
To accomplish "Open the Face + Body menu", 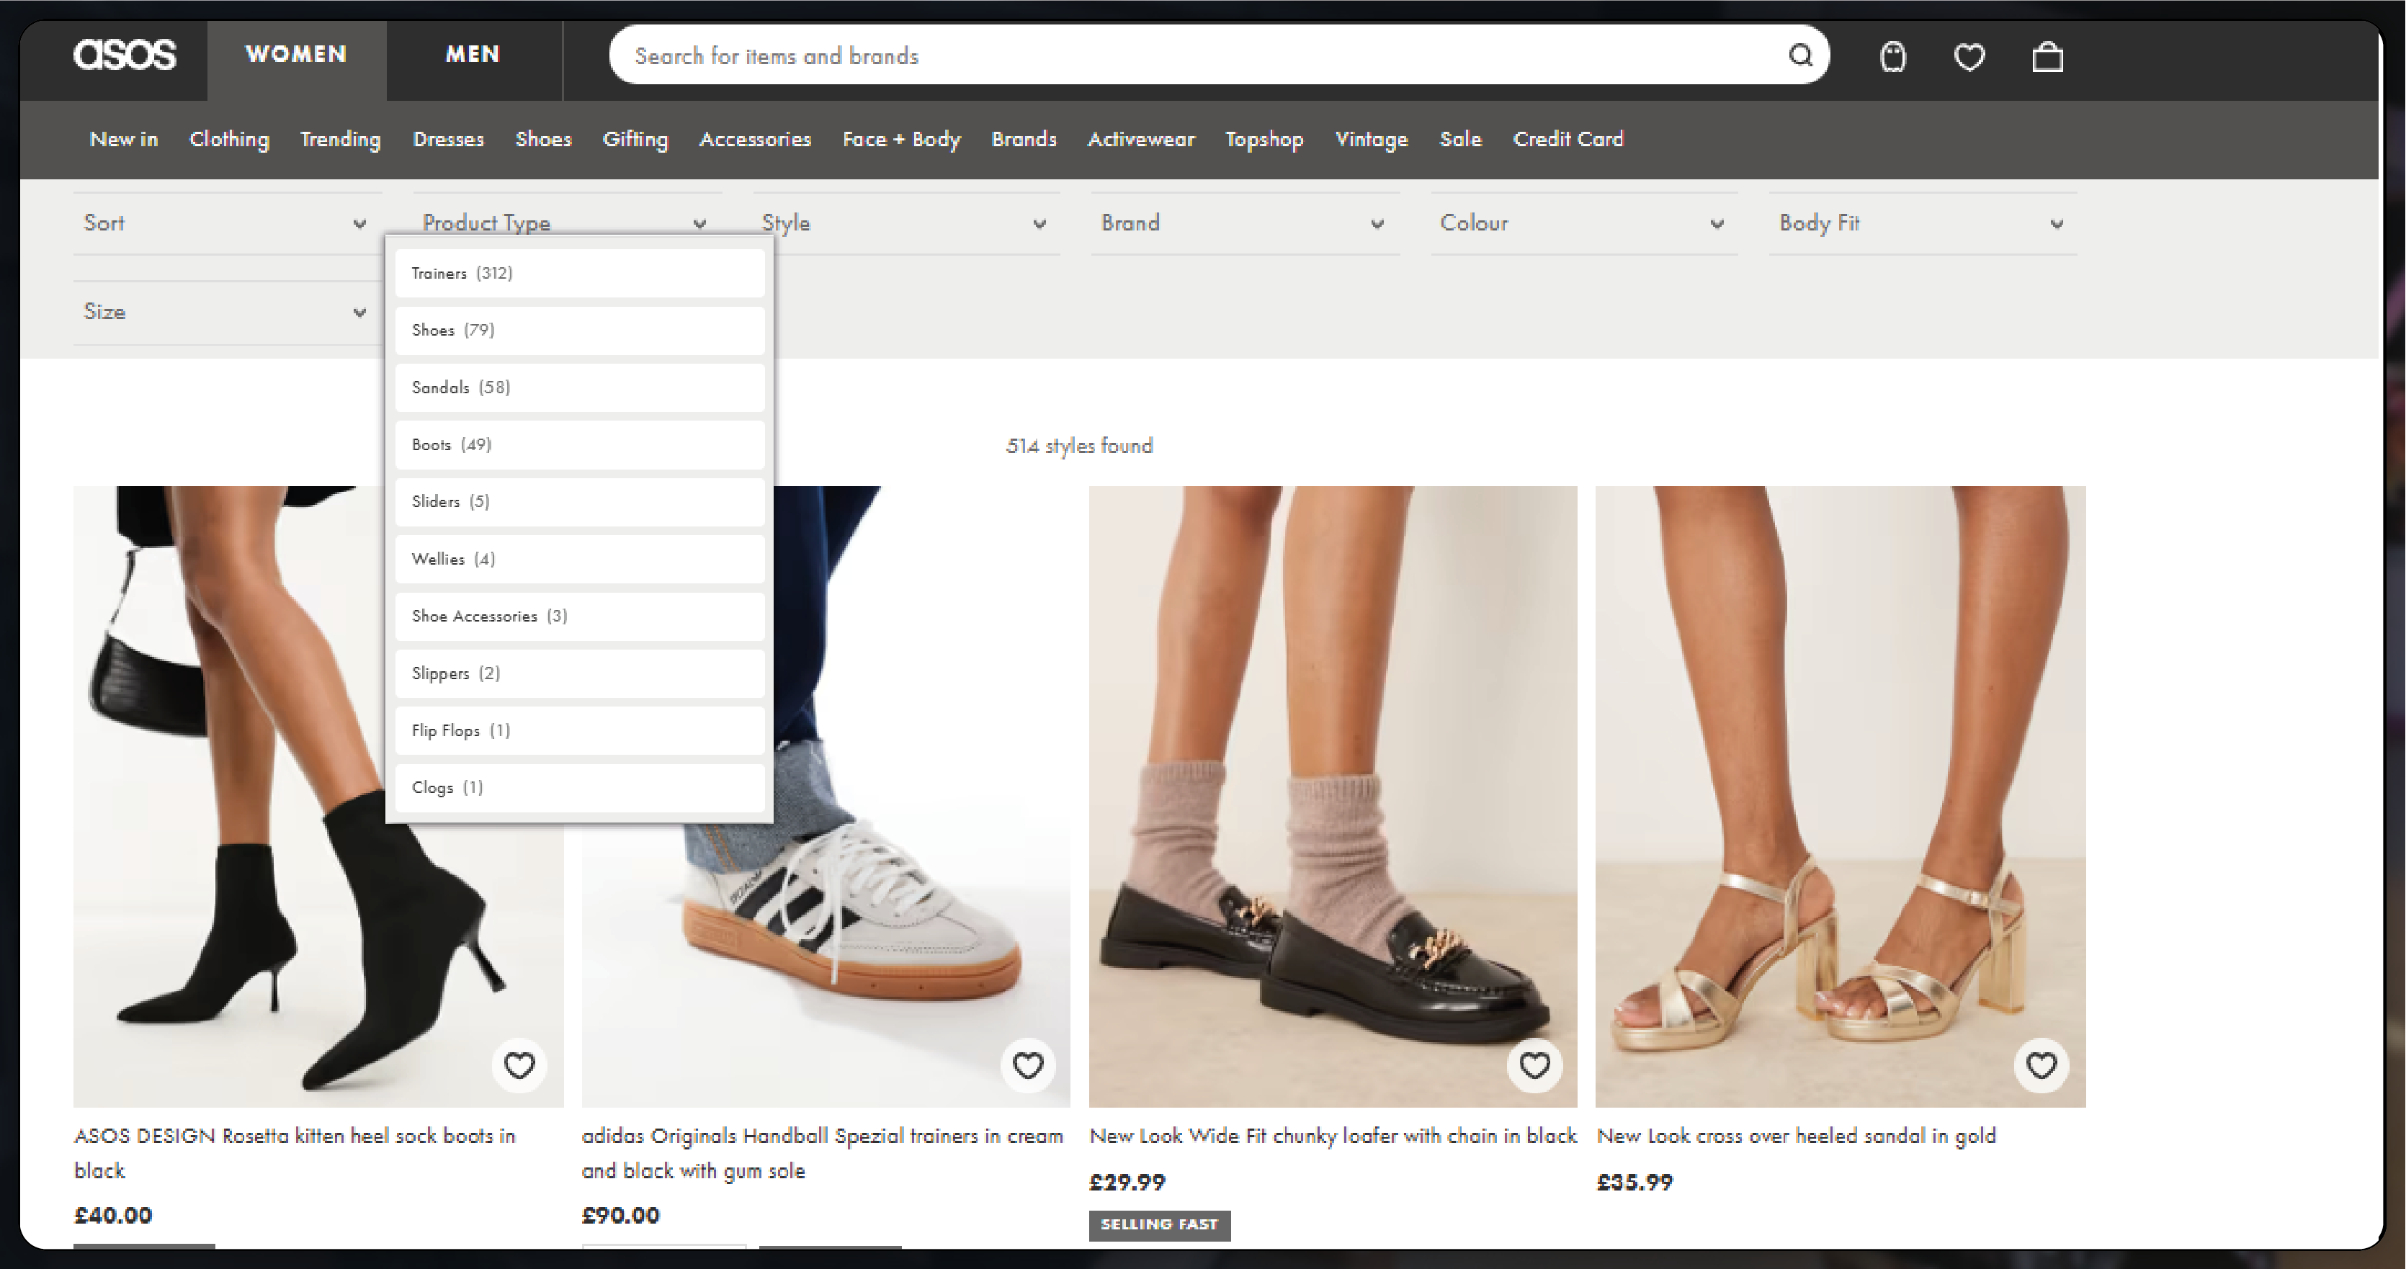I will (901, 139).
